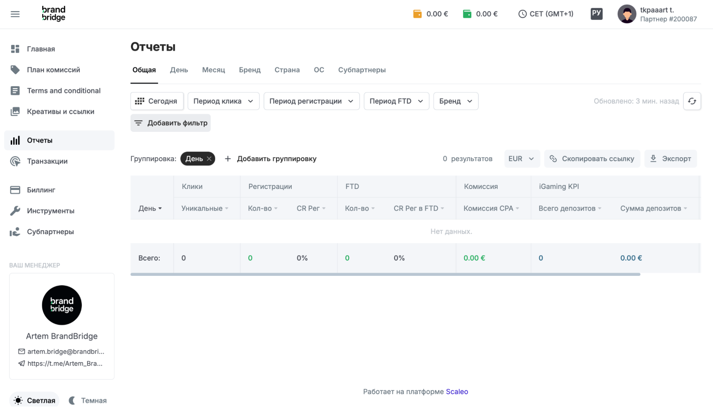713x407 pixels.
Task: Open manager email artem.bridge link
Action: [66, 351]
